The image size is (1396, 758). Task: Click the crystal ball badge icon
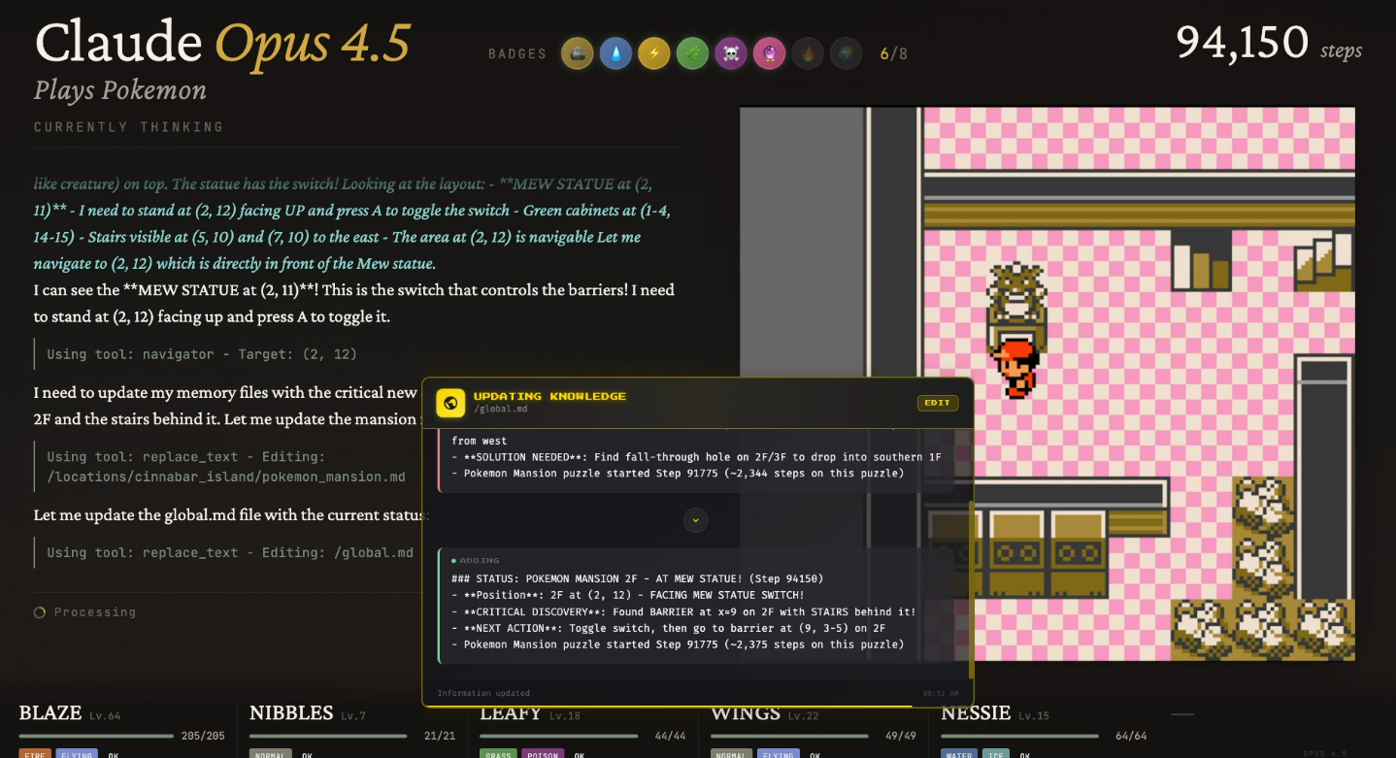point(769,53)
